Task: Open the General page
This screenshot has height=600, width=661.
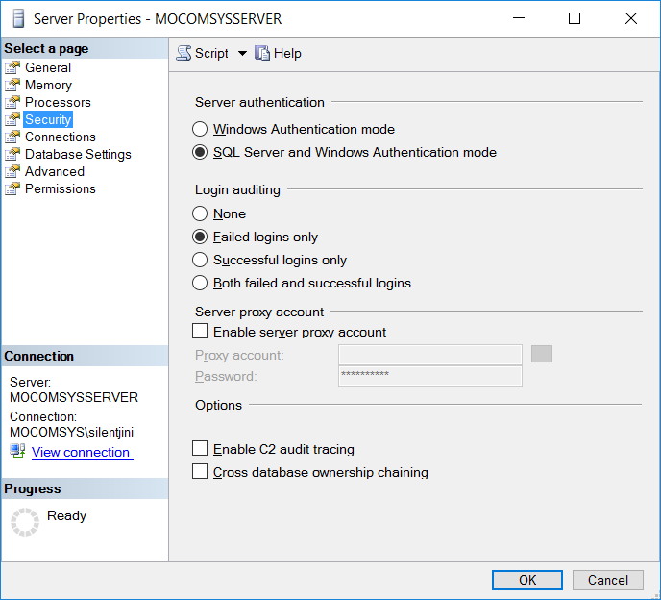Action: [x=48, y=67]
